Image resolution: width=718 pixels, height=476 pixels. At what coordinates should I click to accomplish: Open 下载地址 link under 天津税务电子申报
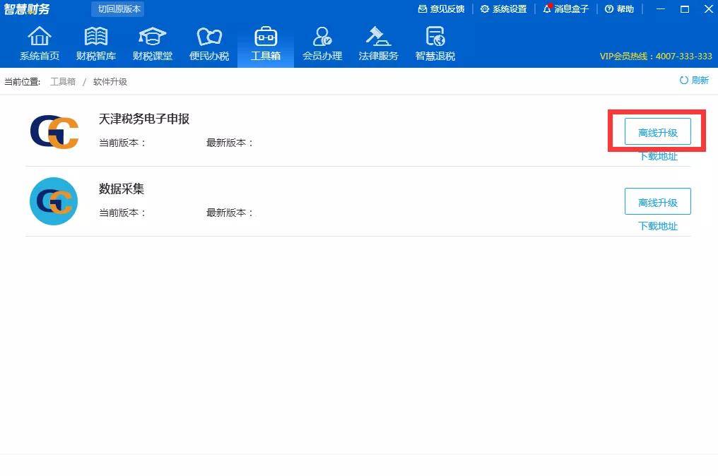pyautogui.click(x=658, y=157)
